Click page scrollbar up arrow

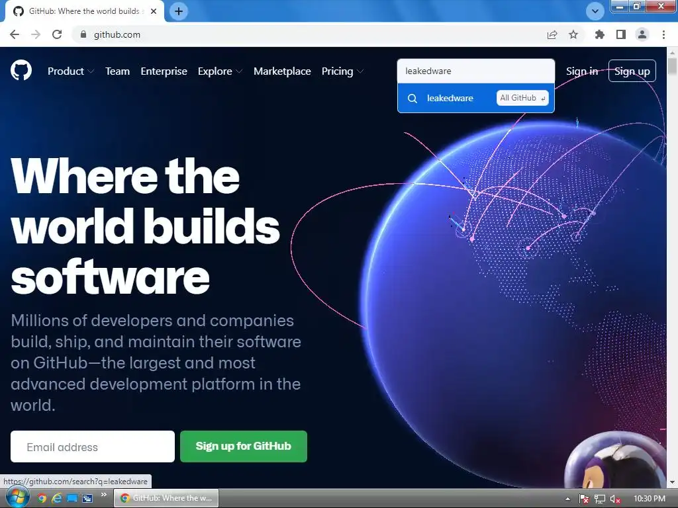(672, 52)
